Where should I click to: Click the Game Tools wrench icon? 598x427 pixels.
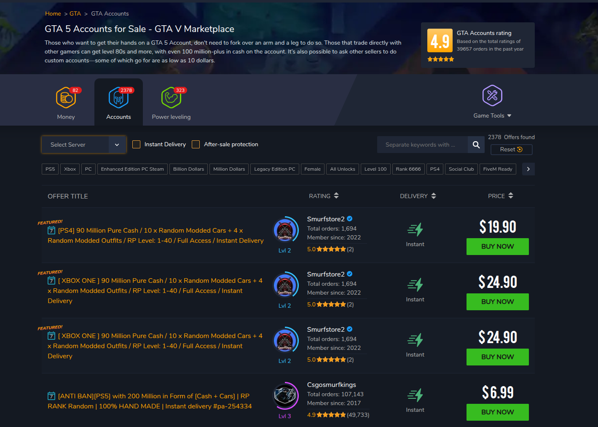point(492,95)
